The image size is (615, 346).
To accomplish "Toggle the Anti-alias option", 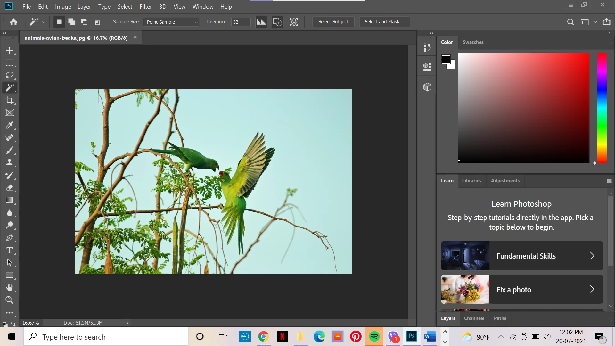I will [x=261, y=22].
